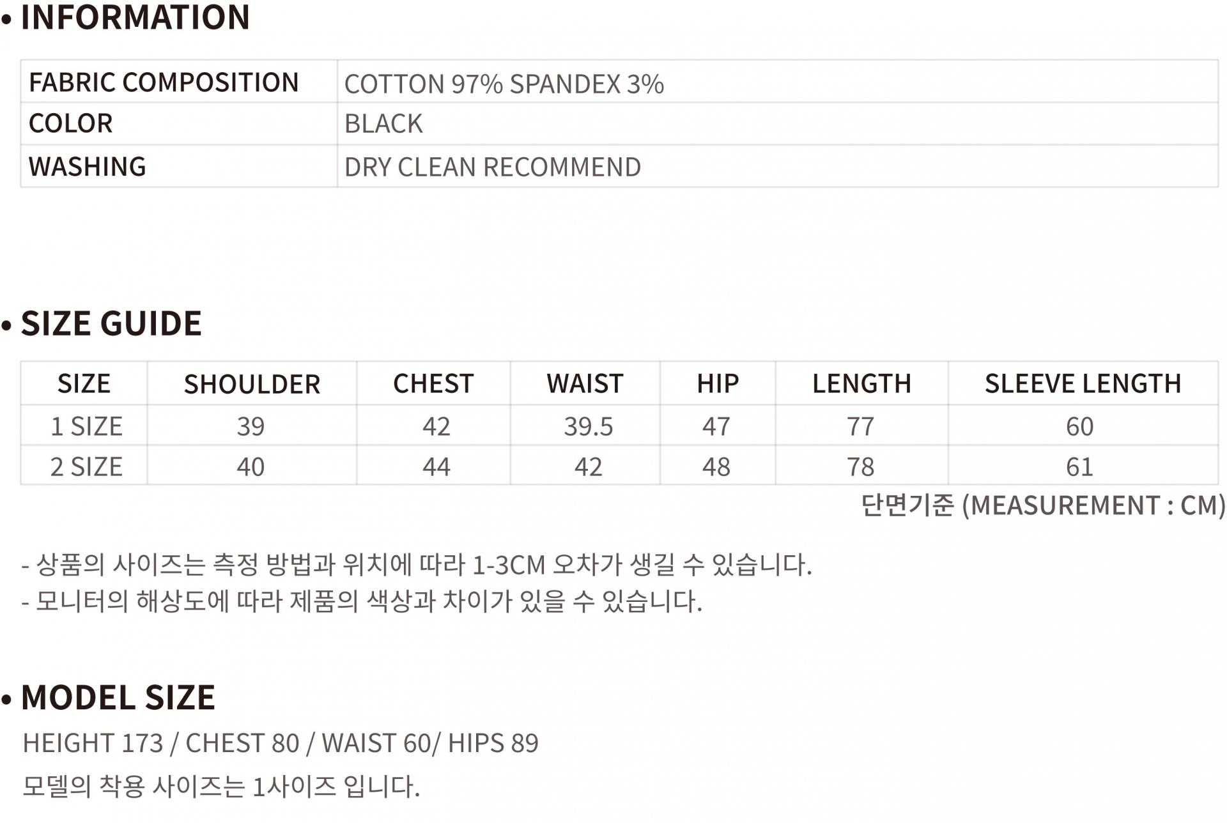Click the 39.5 waist measurement cell
1227x823 pixels.
[588, 426]
